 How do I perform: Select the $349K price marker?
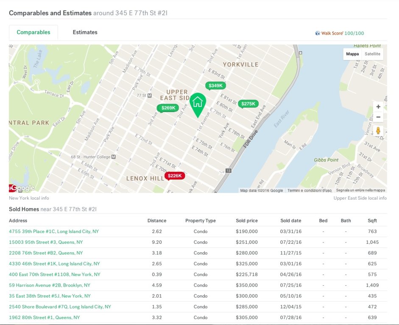pyautogui.click(x=215, y=85)
